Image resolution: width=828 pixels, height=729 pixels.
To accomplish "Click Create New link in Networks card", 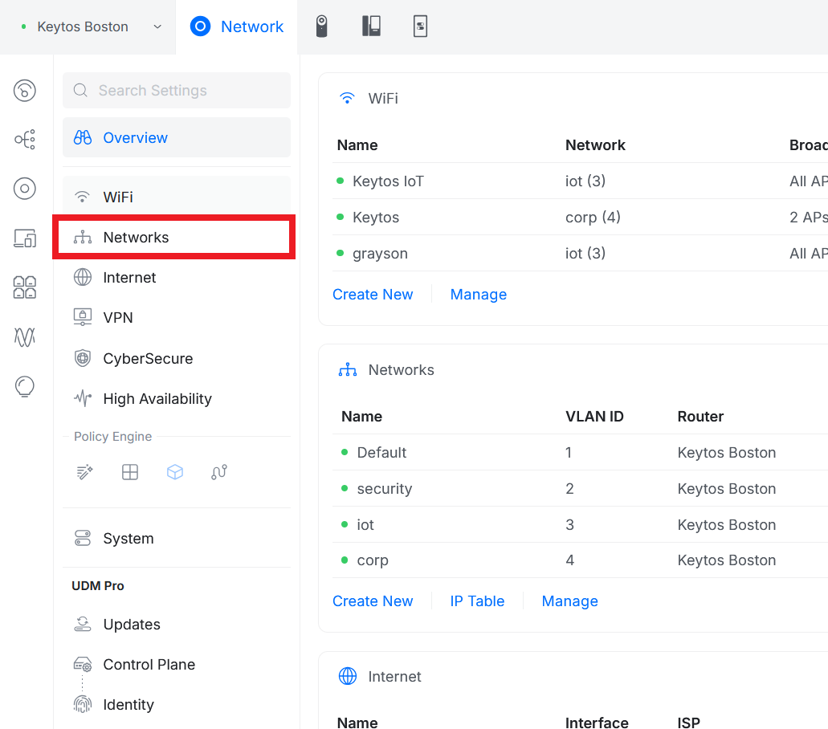I will click(x=373, y=601).
